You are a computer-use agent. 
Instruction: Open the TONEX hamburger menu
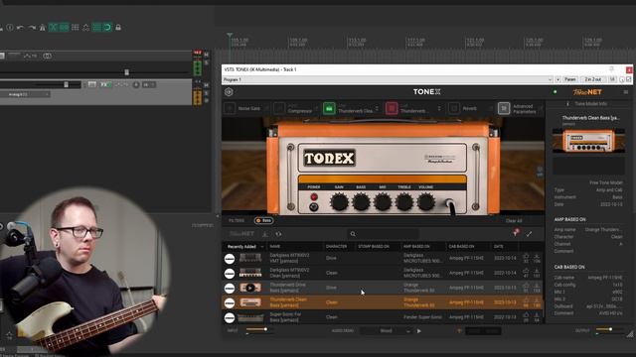point(625,92)
